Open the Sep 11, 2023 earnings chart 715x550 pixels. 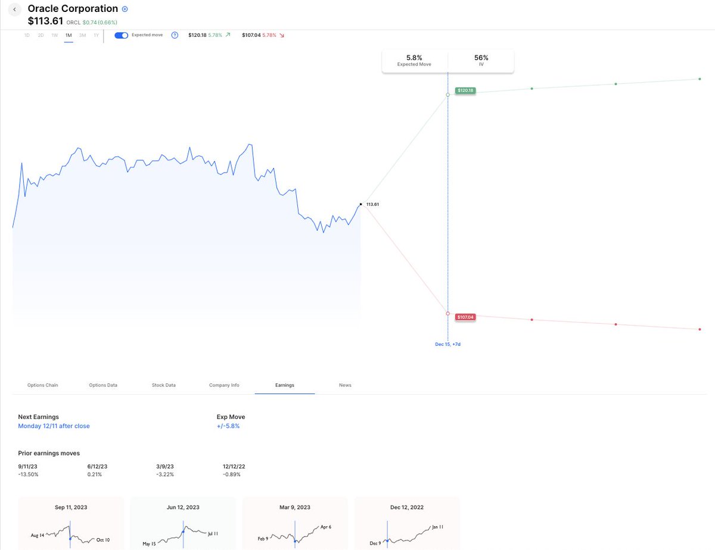tap(71, 523)
